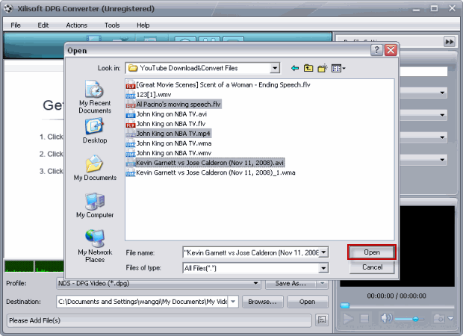Open the View Menu icon

[338, 69]
